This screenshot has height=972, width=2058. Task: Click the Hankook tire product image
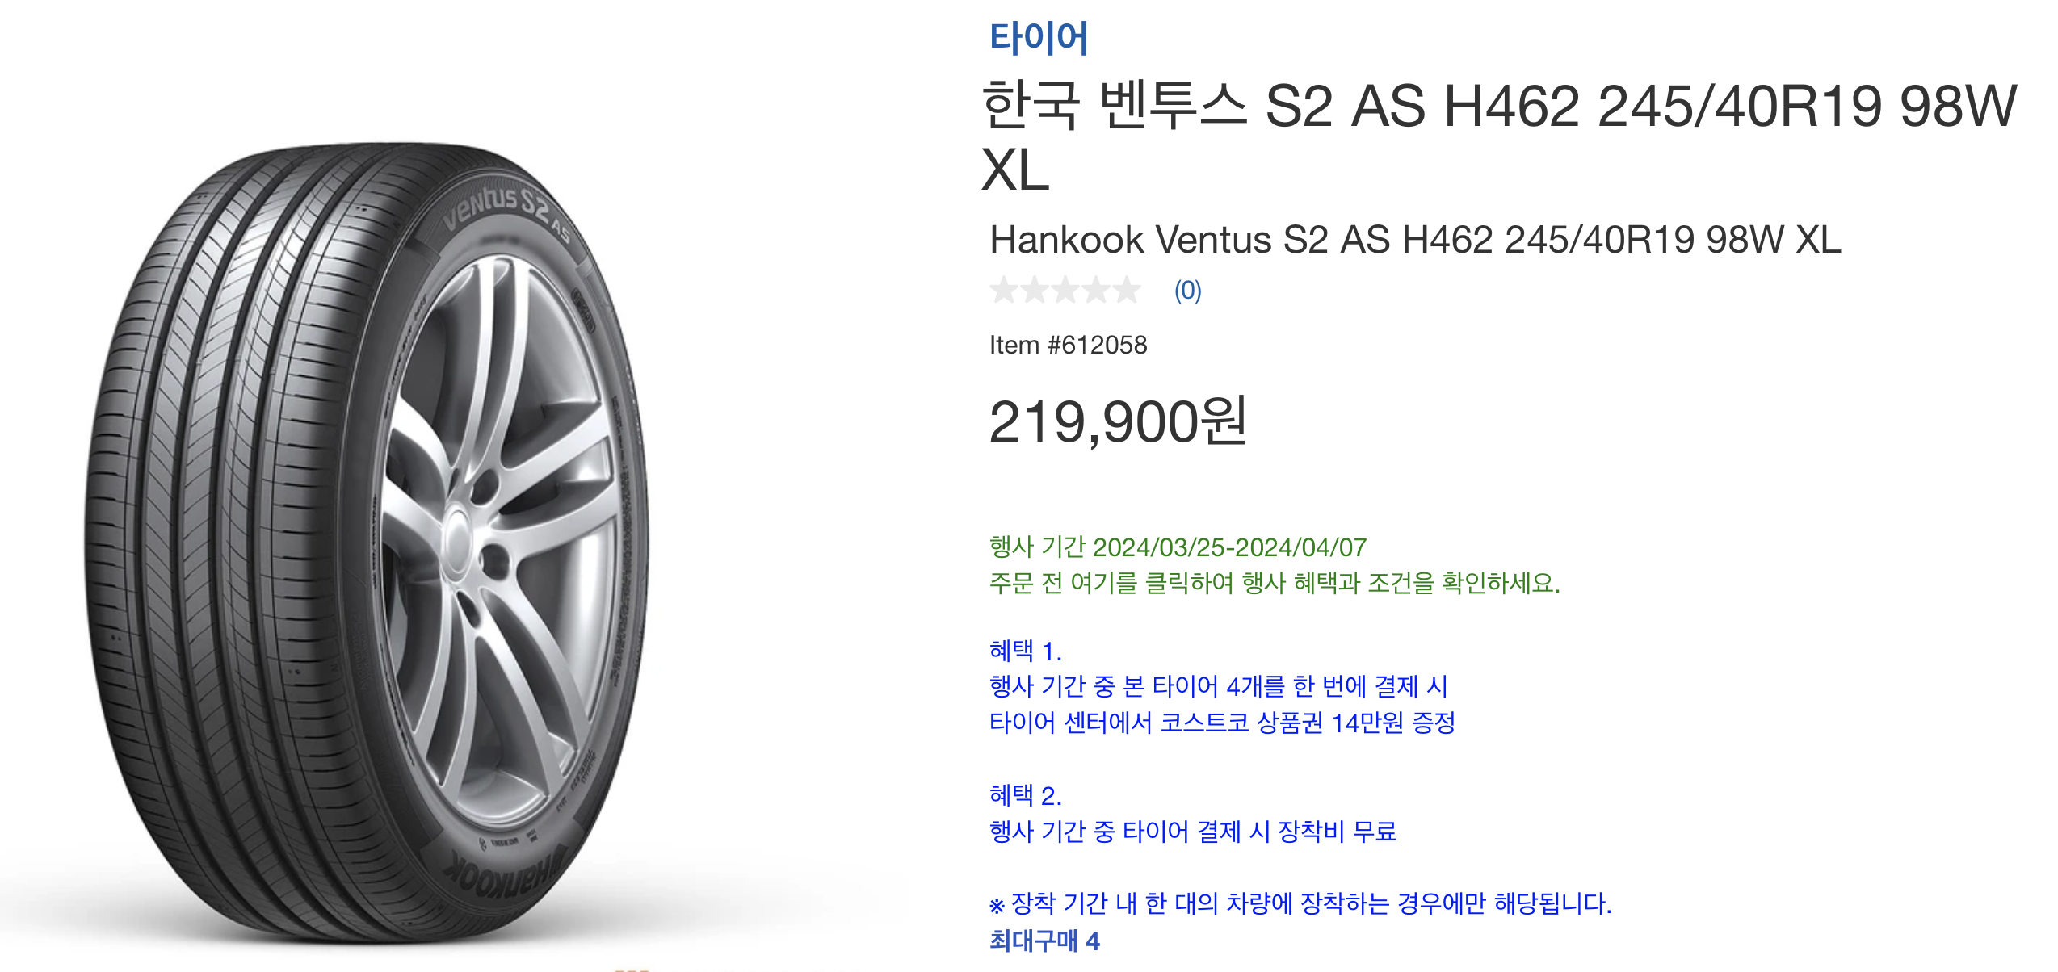pyautogui.click(x=366, y=543)
